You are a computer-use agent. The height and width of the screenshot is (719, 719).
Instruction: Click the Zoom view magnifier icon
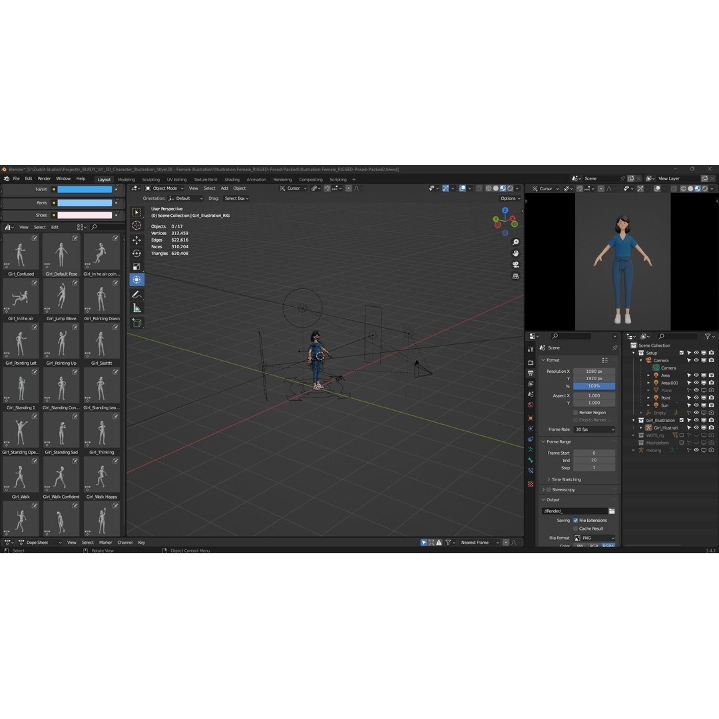click(515, 242)
